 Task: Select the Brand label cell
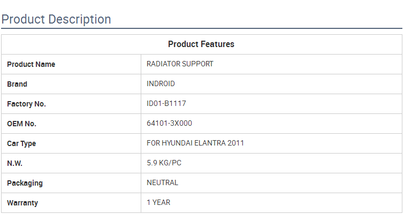17,84
